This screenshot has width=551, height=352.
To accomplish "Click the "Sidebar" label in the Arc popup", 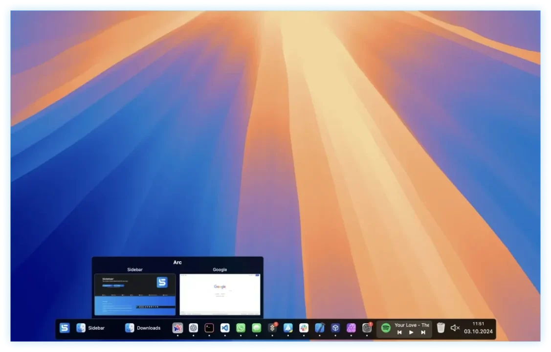I will pyautogui.click(x=135, y=269).
